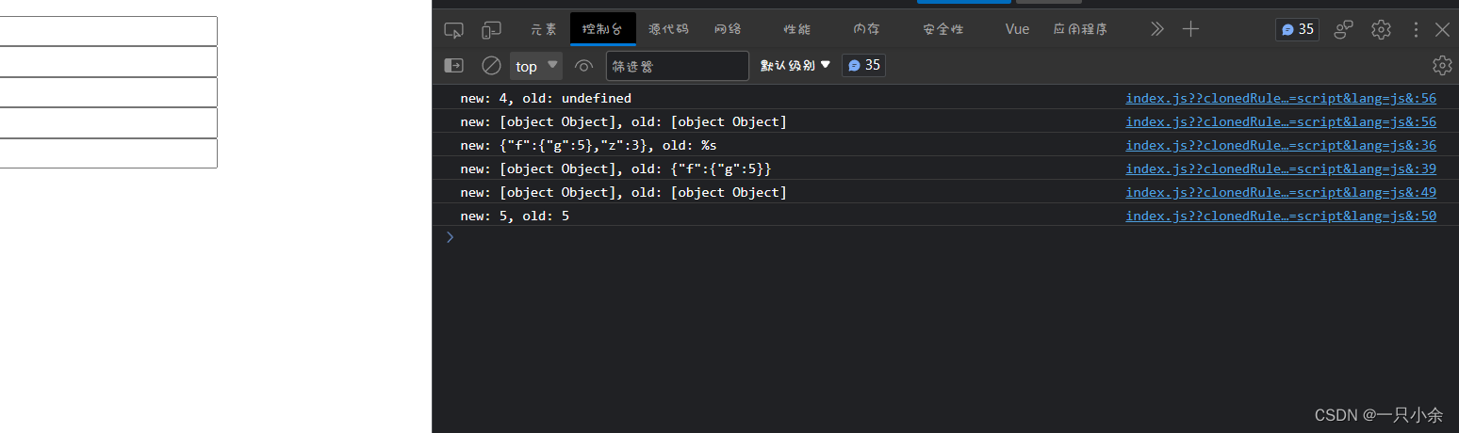Expand the more tabs chevron
This screenshot has height=433, width=1459.
(1156, 29)
